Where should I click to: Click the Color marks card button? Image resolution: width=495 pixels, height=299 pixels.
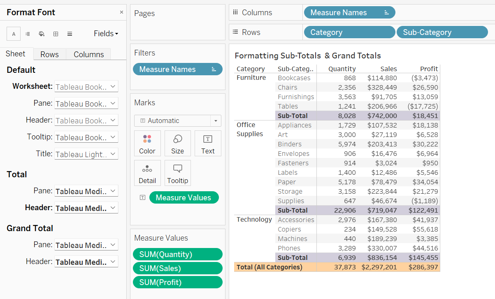click(147, 144)
